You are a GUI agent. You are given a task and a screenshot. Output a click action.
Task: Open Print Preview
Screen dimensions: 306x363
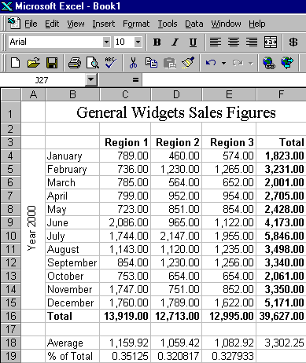coord(93,63)
